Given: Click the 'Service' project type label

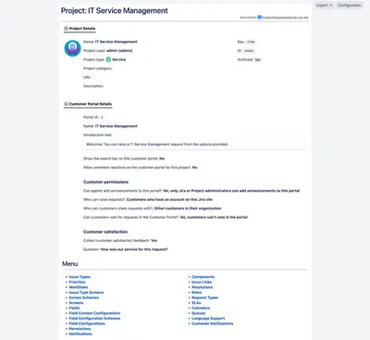Looking at the screenshot, I should tap(119, 59).
